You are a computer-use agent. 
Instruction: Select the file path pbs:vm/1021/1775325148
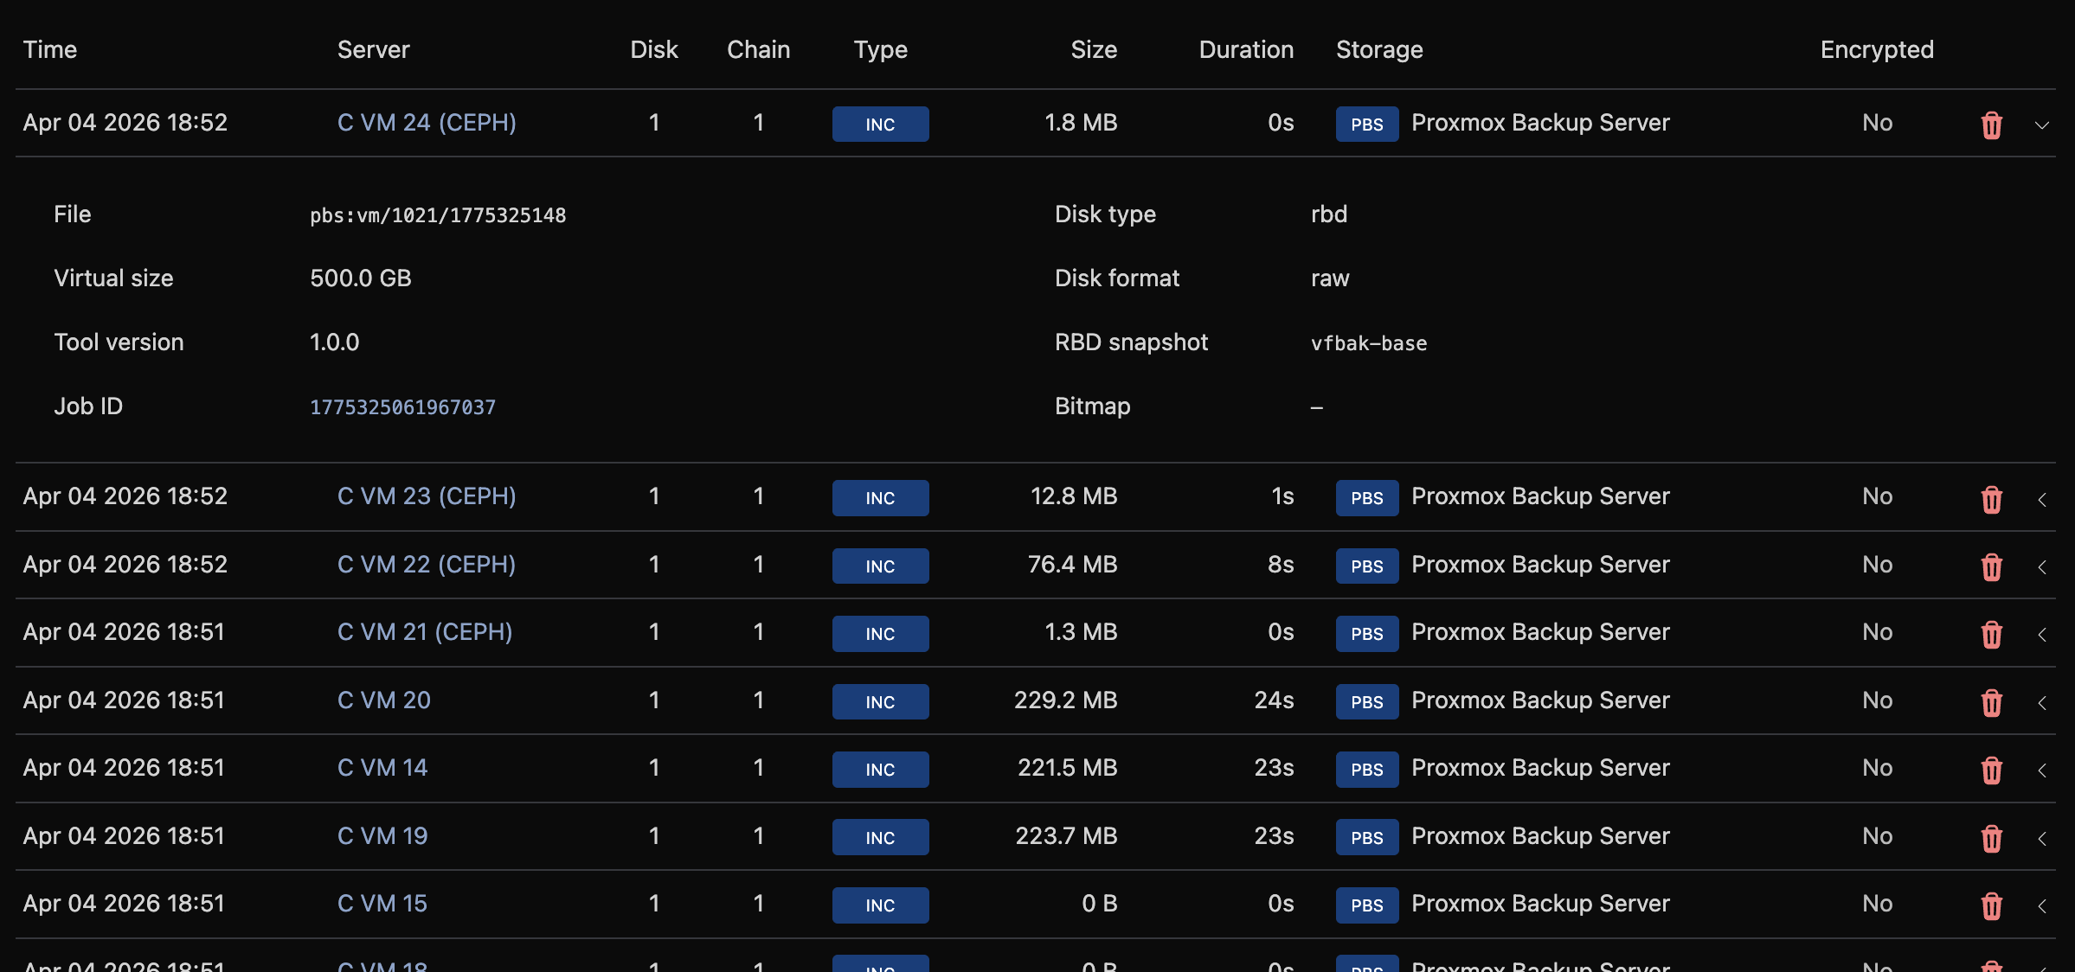point(438,214)
